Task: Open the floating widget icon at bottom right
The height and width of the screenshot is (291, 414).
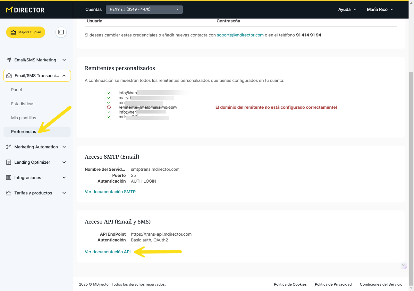Action: click(403, 265)
